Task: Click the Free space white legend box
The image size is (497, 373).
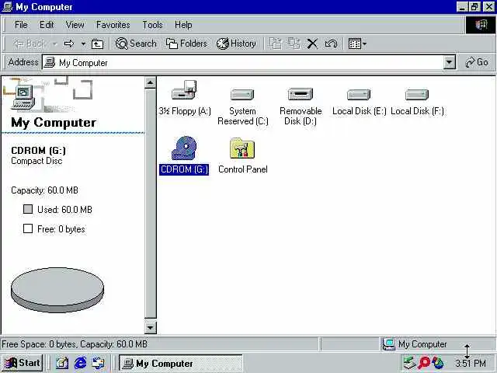Action: point(28,228)
